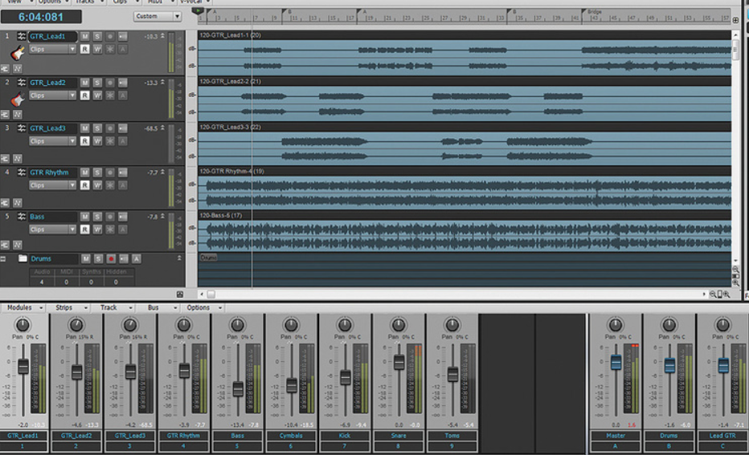Enable input echo on GTR_Lead1 track

pos(123,36)
